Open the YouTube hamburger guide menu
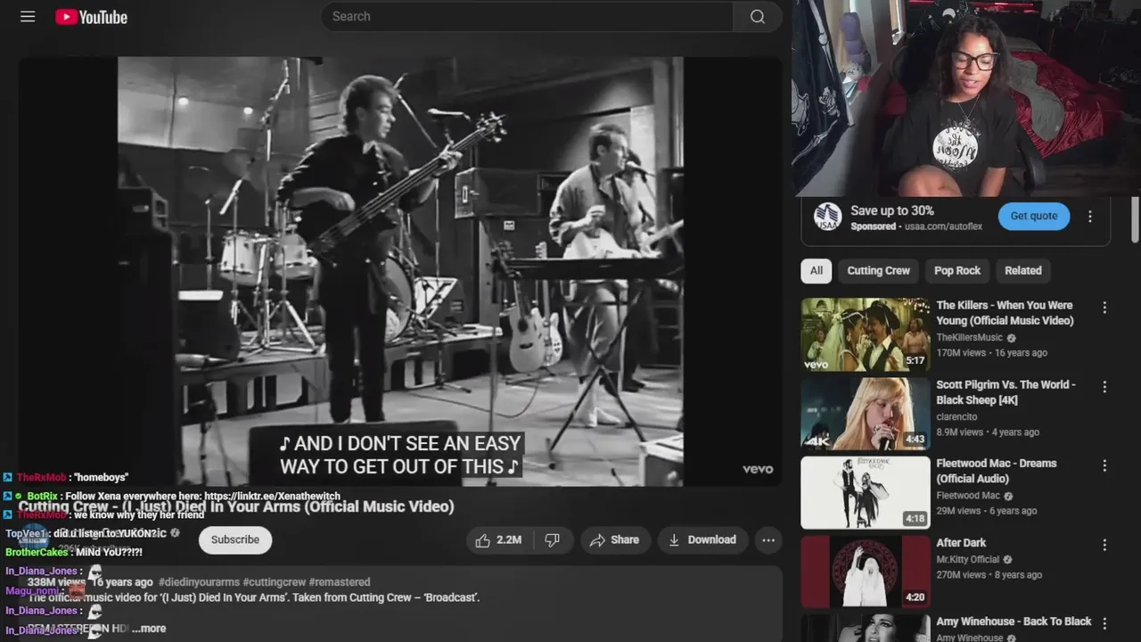This screenshot has width=1141, height=642. pos(28,17)
